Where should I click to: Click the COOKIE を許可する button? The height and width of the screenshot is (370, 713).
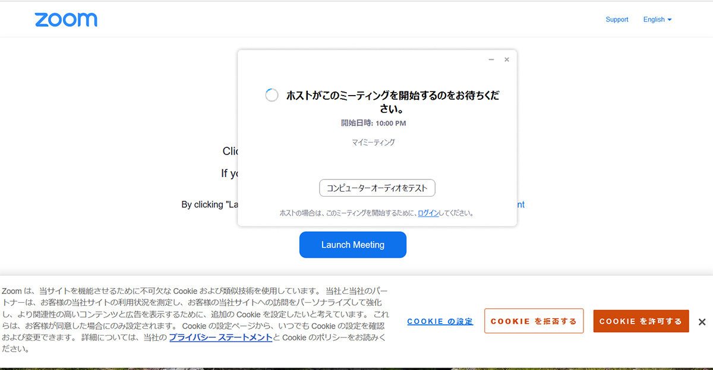pos(641,321)
